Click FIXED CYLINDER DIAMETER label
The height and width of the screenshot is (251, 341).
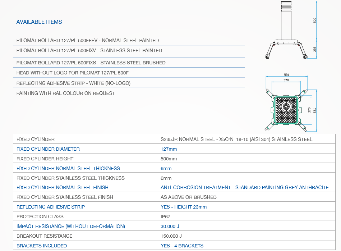click(48, 149)
